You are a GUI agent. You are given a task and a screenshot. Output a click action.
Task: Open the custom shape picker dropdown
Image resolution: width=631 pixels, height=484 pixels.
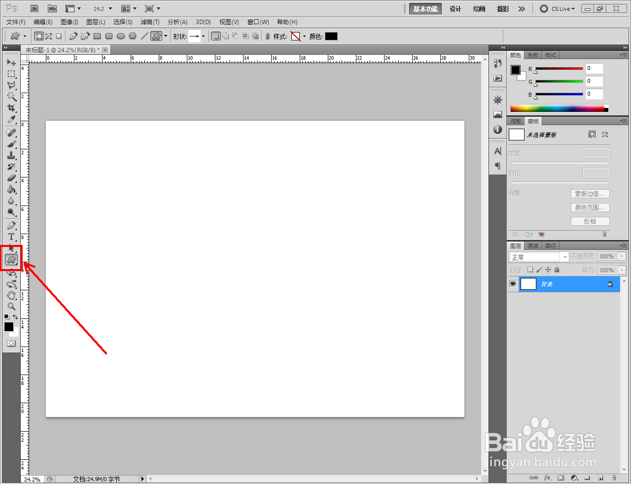[x=203, y=36]
